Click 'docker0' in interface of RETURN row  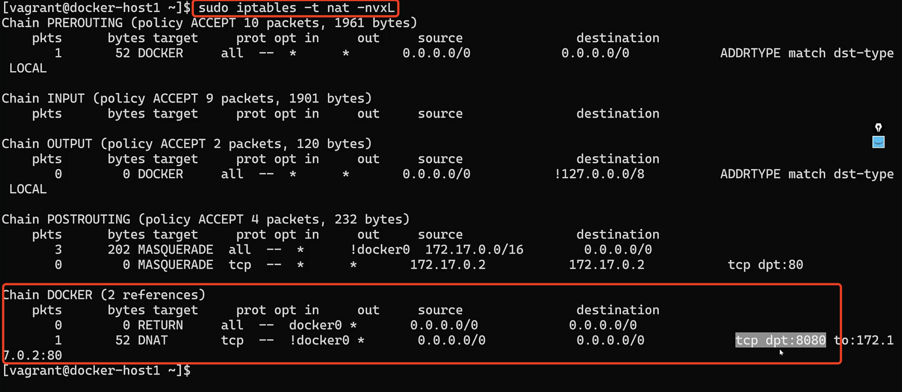(315, 325)
